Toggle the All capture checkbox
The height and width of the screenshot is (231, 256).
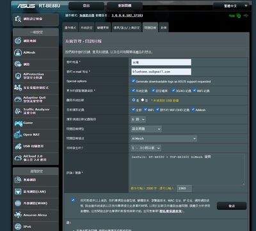click(x=134, y=109)
